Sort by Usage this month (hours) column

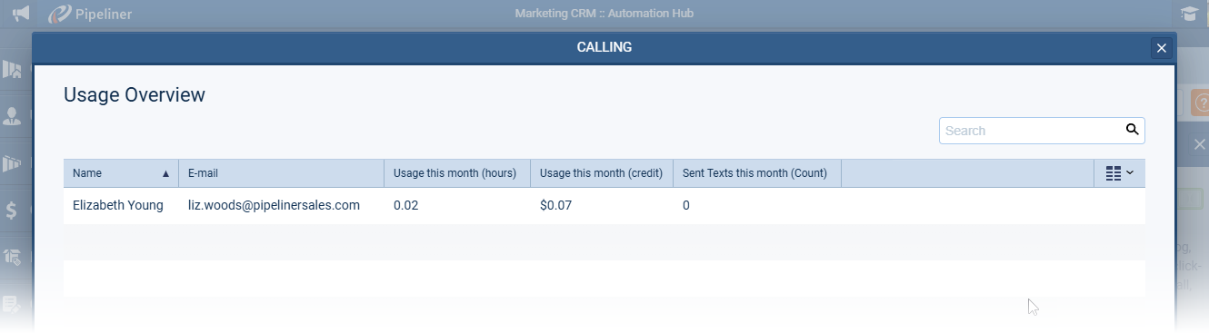pos(457,173)
